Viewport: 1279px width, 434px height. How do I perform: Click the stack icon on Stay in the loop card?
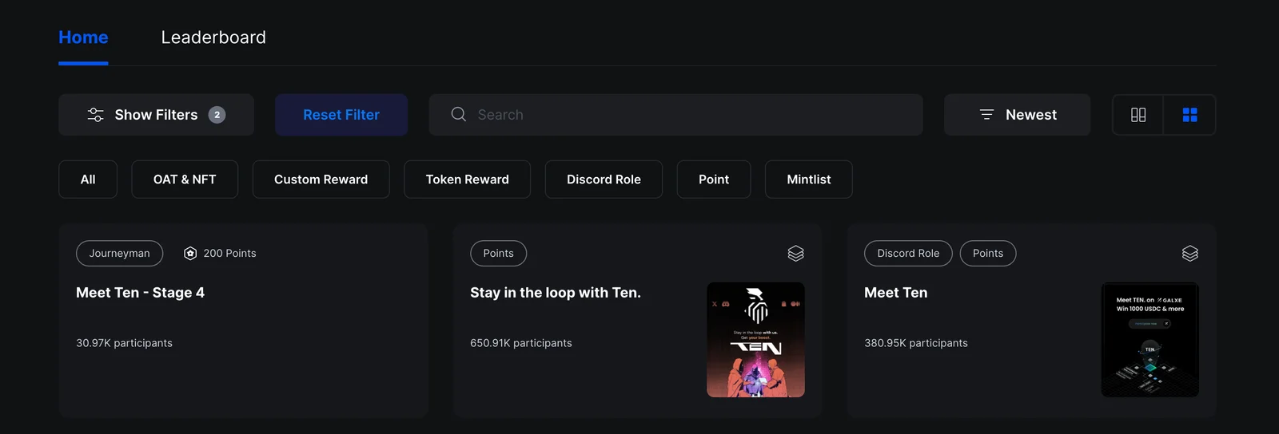click(795, 254)
